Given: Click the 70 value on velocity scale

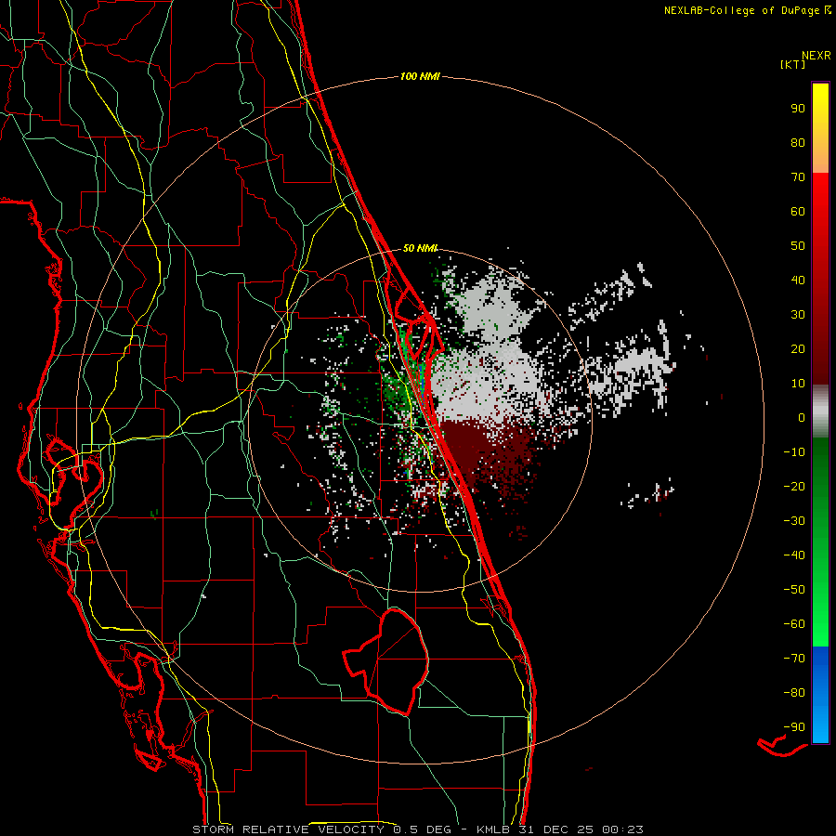Looking at the screenshot, I should pyautogui.click(x=798, y=177).
